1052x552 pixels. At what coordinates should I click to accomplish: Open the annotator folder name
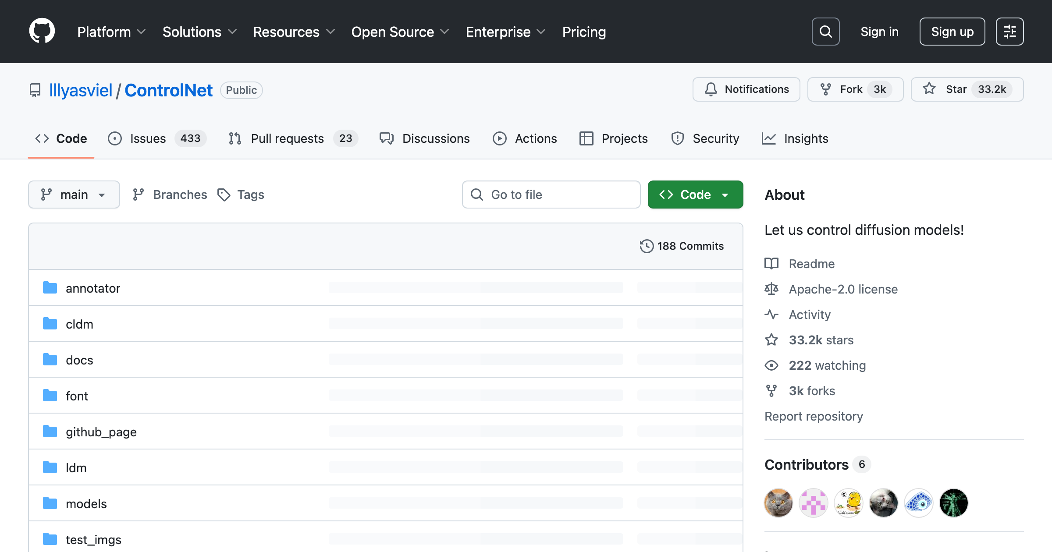point(92,288)
